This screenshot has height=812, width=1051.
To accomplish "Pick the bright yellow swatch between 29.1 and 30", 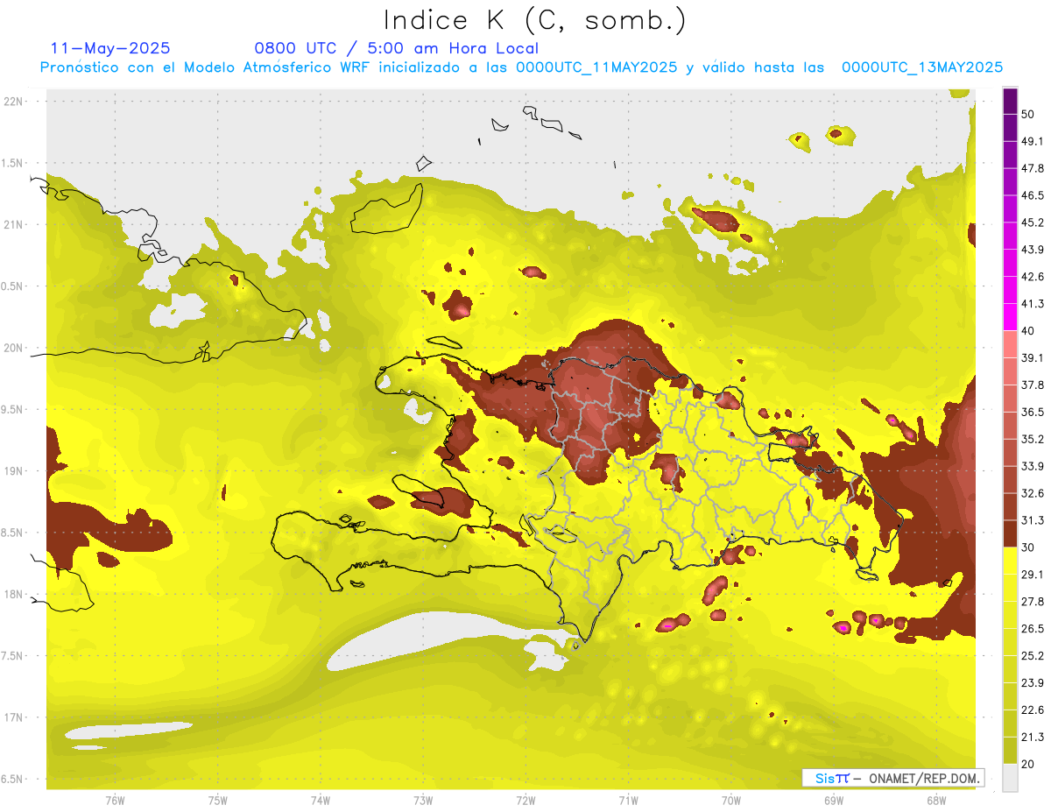I will click(x=1011, y=561).
